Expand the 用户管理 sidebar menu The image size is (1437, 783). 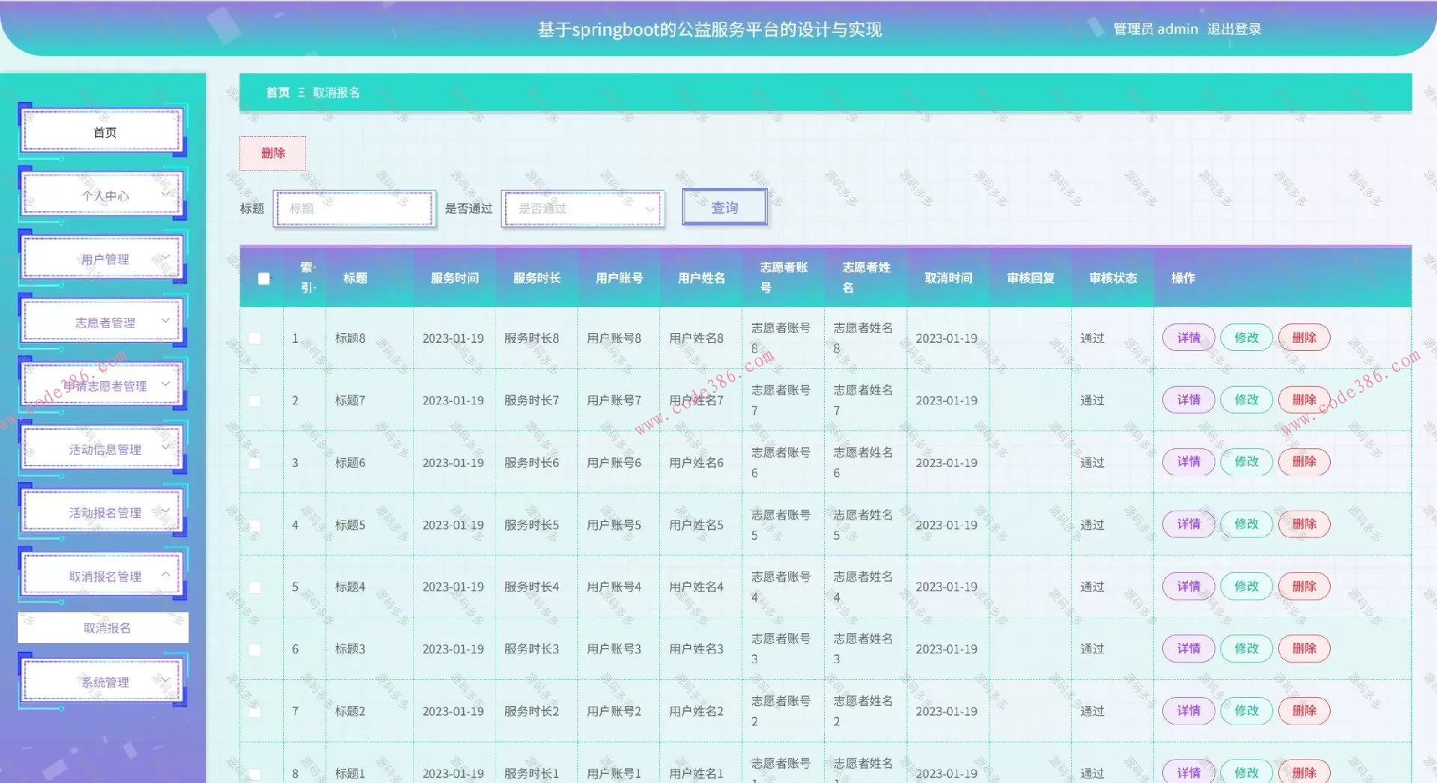(103, 258)
